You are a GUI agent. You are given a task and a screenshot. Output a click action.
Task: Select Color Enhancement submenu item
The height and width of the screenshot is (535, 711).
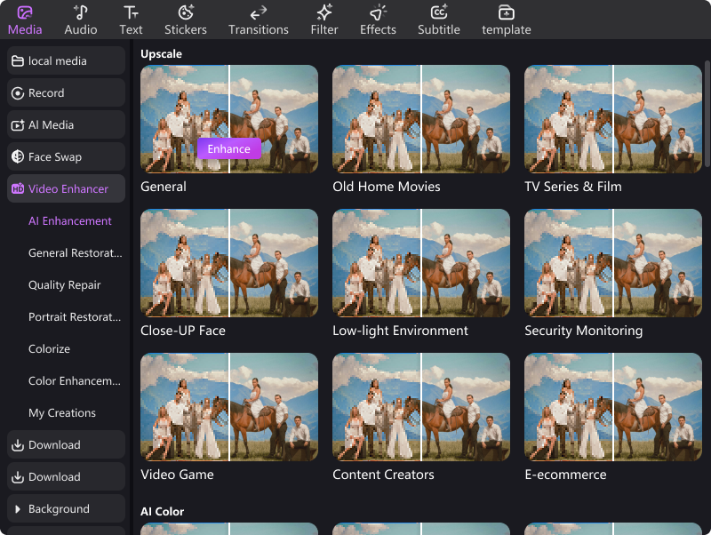pos(75,381)
